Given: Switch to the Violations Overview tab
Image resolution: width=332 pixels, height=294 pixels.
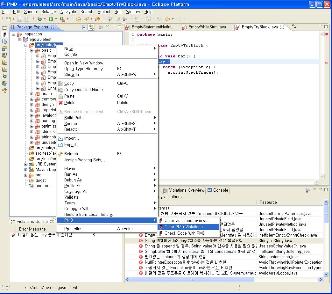Looking at the screenshot, I should pos(186,190).
